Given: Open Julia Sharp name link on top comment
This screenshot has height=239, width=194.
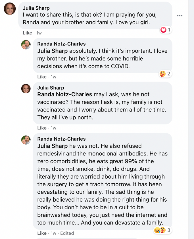Looking at the screenshot, I should (x=36, y=8).
